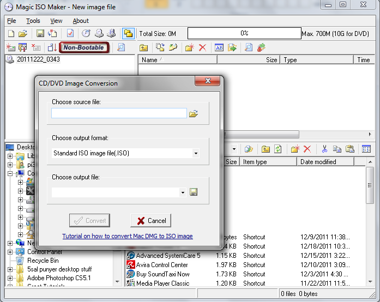Open the output format dropdown

(x=196, y=153)
